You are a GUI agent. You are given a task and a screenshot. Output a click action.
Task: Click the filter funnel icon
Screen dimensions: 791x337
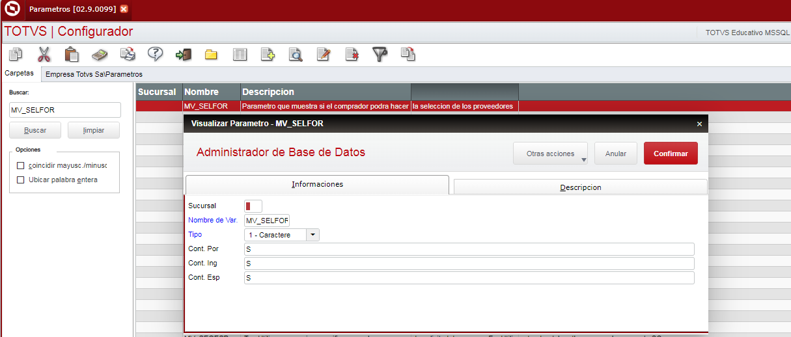coord(380,55)
